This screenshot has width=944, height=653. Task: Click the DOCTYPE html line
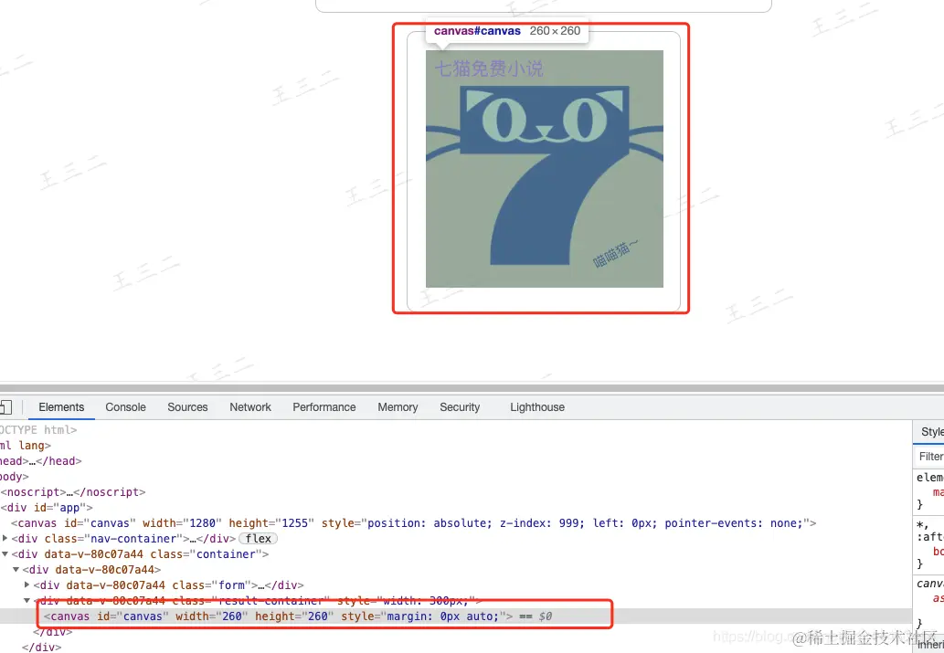[38, 430]
